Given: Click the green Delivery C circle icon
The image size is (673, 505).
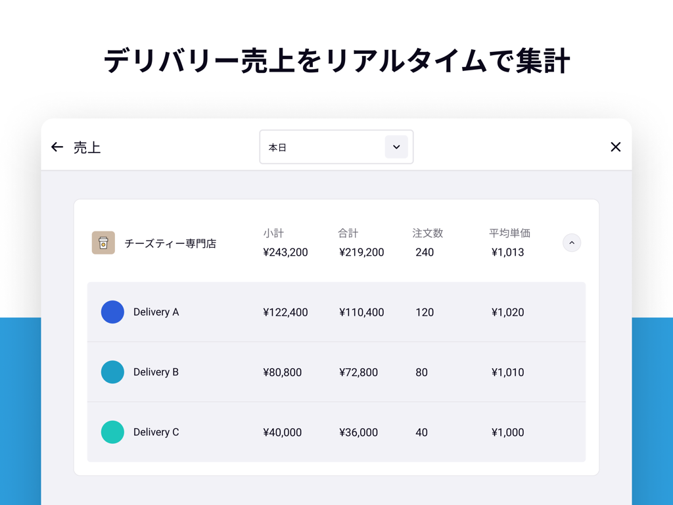Looking at the screenshot, I should pos(112,432).
